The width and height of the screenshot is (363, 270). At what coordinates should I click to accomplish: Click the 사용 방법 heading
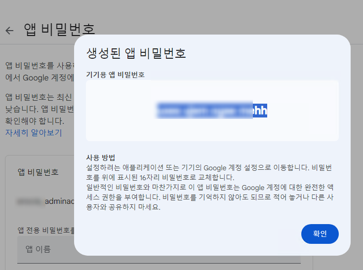pyautogui.click(x=100, y=157)
